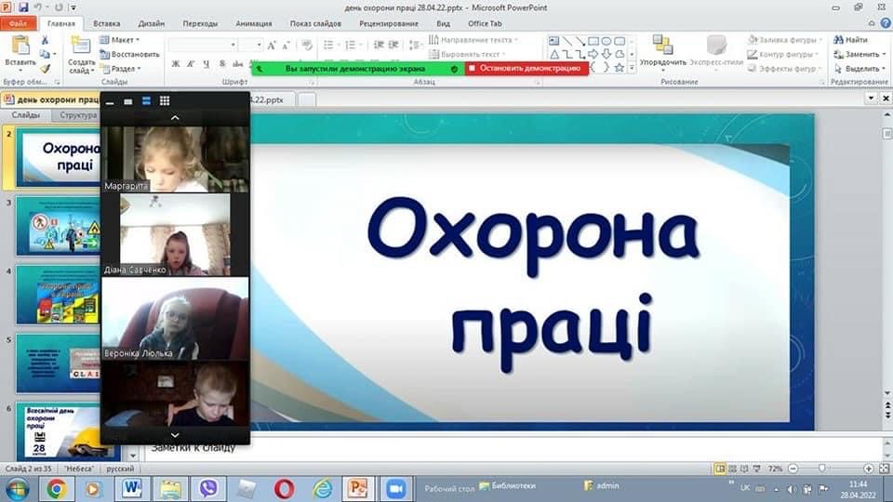Select the right arrow shape in gallery
893x502 pixels.
pos(593,54)
